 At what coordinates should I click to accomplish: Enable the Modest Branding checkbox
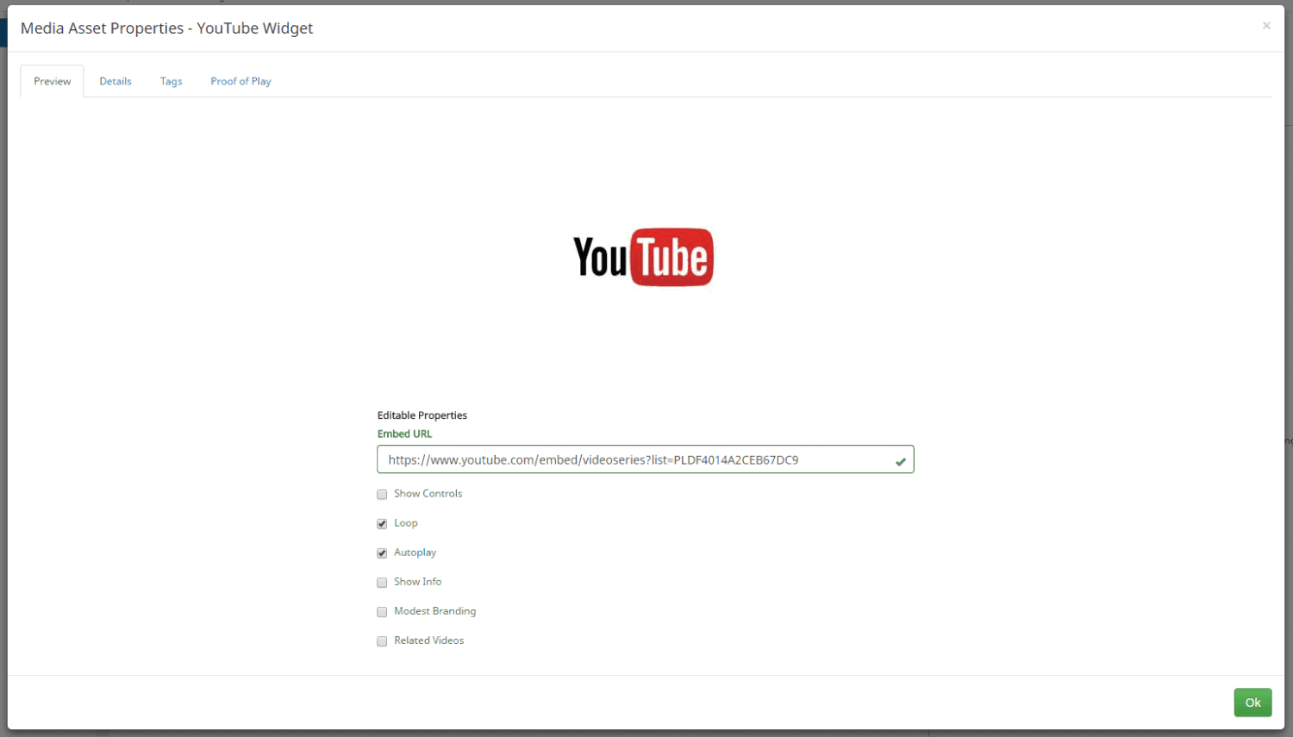tap(382, 611)
